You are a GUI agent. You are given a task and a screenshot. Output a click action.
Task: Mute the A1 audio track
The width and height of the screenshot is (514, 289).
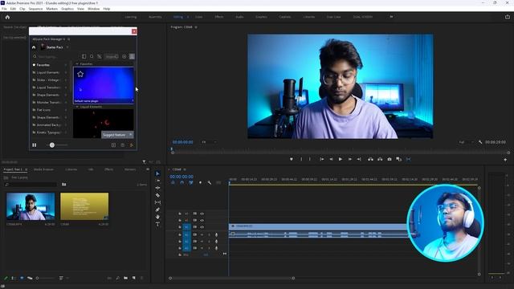point(202,235)
